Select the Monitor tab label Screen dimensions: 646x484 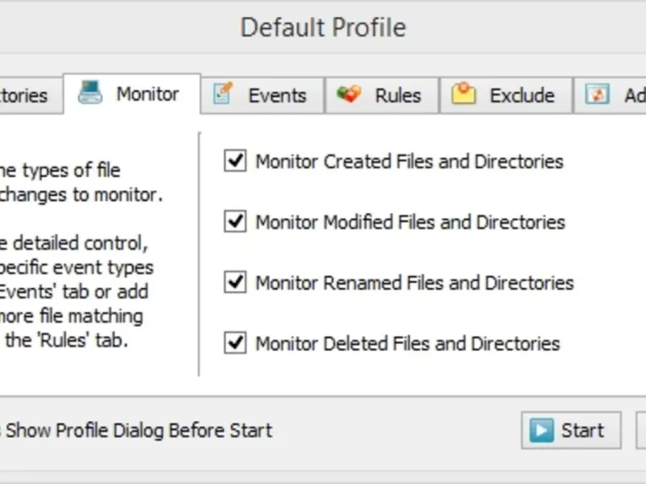click(147, 94)
